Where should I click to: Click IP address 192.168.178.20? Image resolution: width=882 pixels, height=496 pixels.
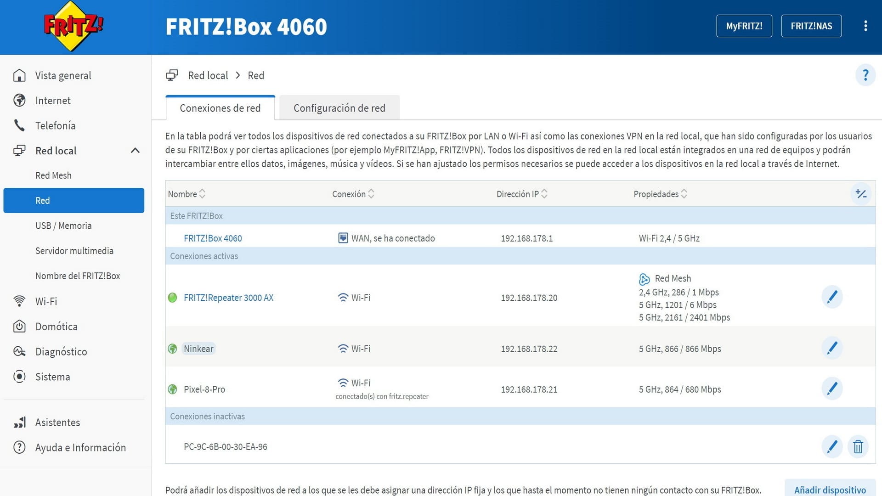pyautogui.click(x=529, y=298)
